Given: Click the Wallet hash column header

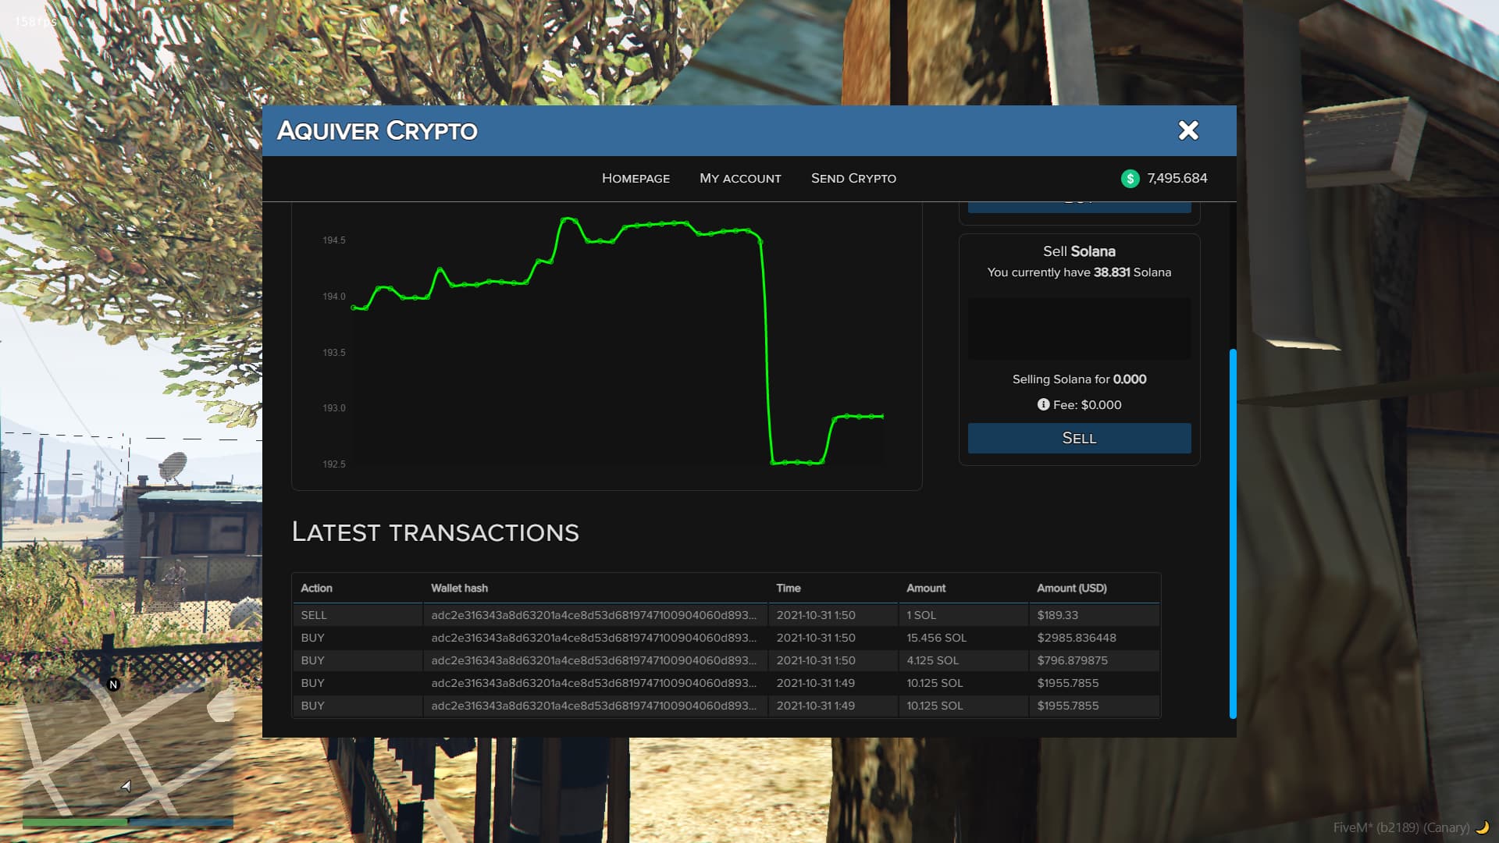Looking at the screenshot, I should point(459,588).
